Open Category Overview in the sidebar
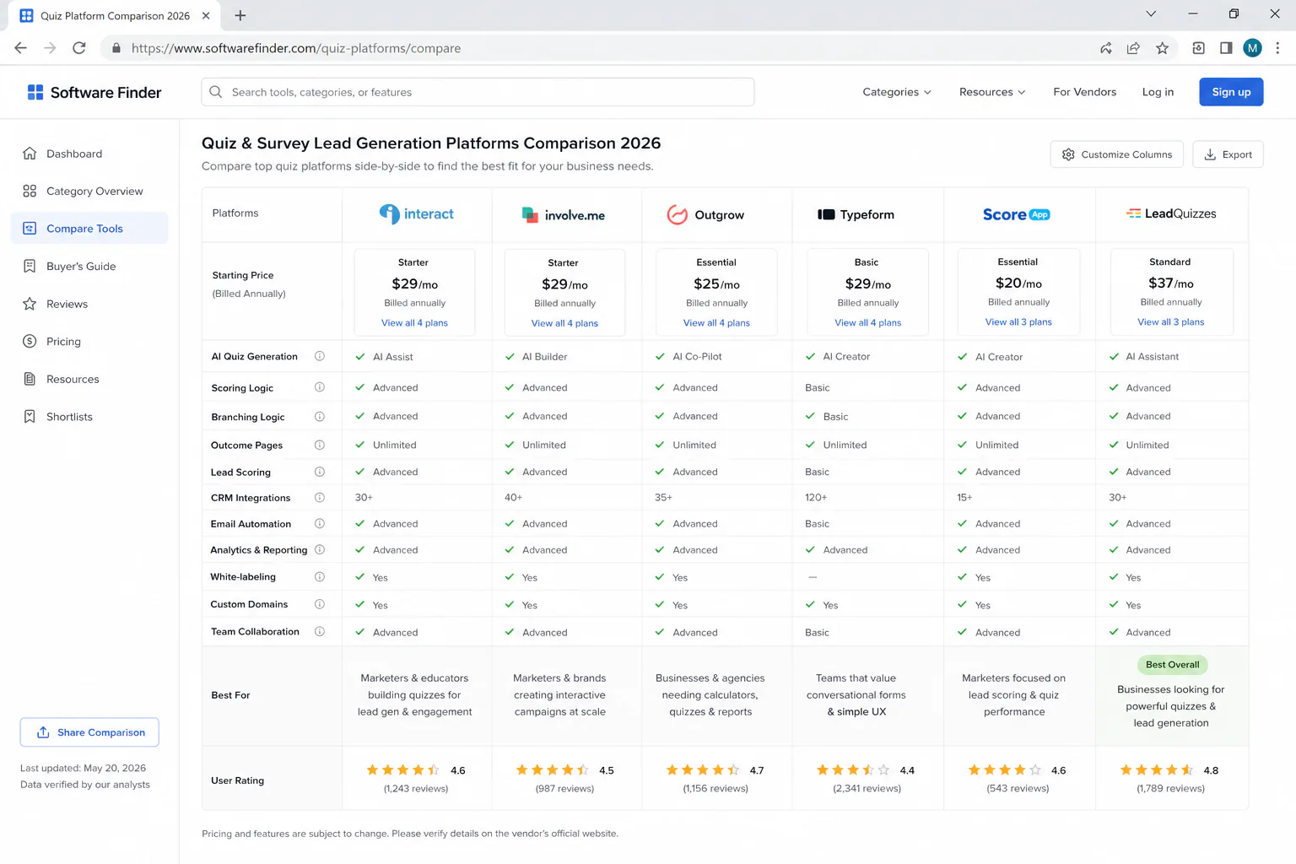This screenshot has height=864, width=1296. coord(89,191)
